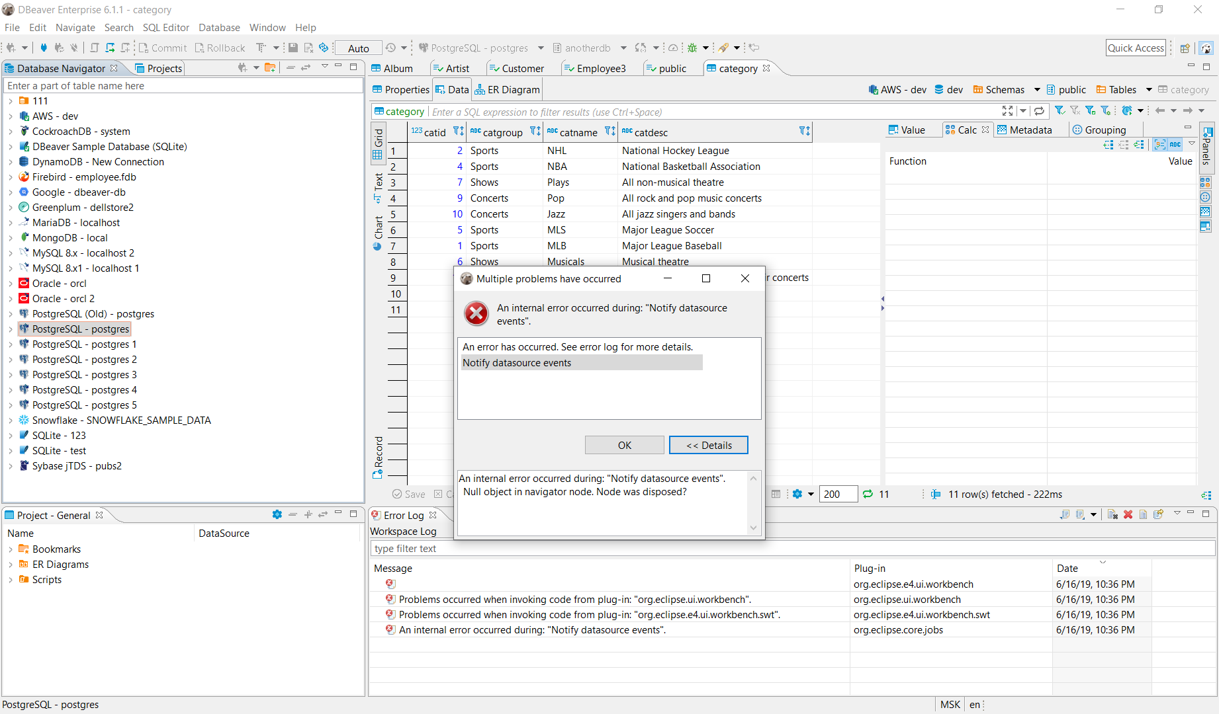
Task: Click the red X delete log icon
Action: [1128, 514]
